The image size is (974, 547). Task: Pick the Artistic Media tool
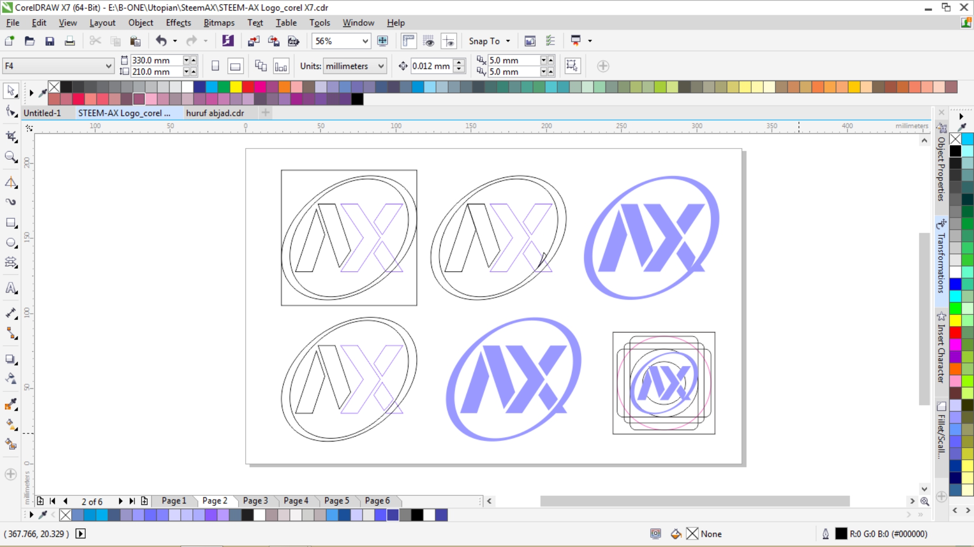point(11,202)
